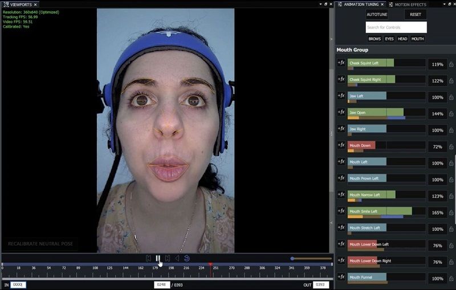Add fx to Mouth Left
Screen dimensions: 456x290
[x=341, y=162]
